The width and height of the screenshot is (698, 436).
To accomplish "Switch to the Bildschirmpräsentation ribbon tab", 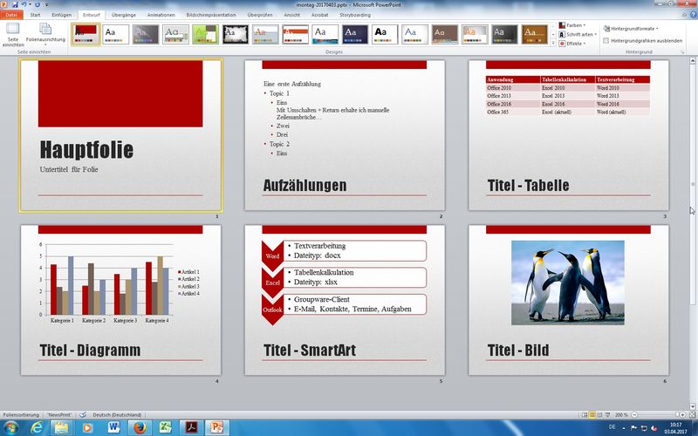I will tap(210, 15).
